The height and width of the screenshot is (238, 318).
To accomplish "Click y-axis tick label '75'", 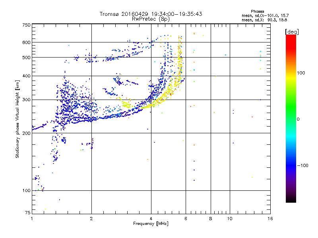I will [28, 213].
